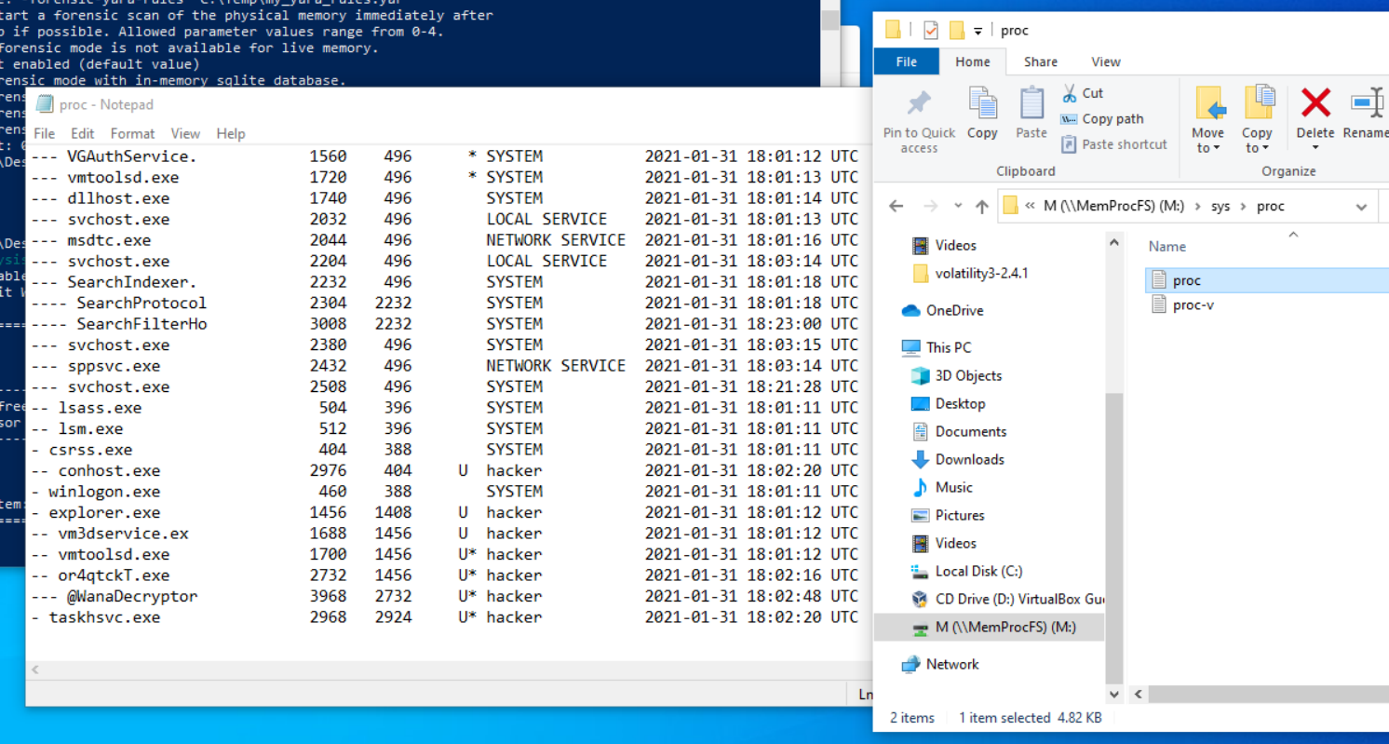1389x744 pixels.
Task: Click @WanaDecryptor line in Notepad
Action: (445, 596)
